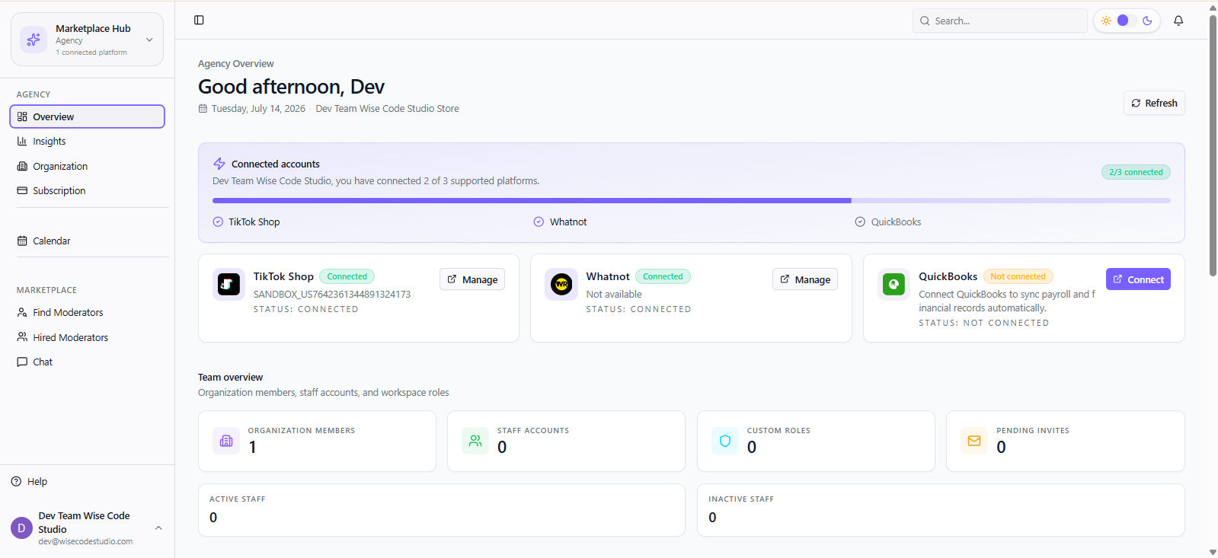Click the sun light-mode icon
1218x558 pixels.
pyautogui.click(x=1106, y=21)
